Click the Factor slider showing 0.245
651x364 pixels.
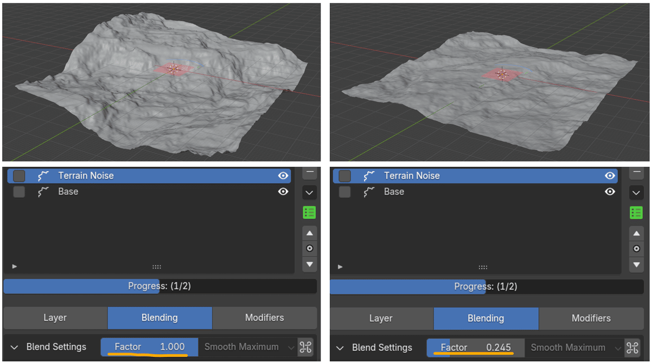(x=475, y=348)
